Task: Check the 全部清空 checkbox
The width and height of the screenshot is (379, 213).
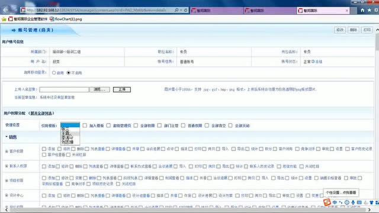Action: coord(207,125)
